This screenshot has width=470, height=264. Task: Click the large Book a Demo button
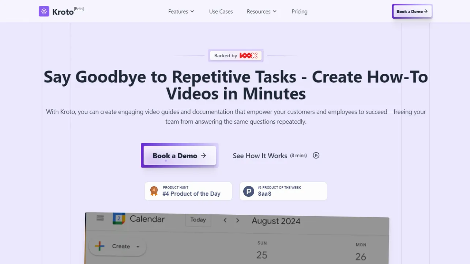point(179,156)
